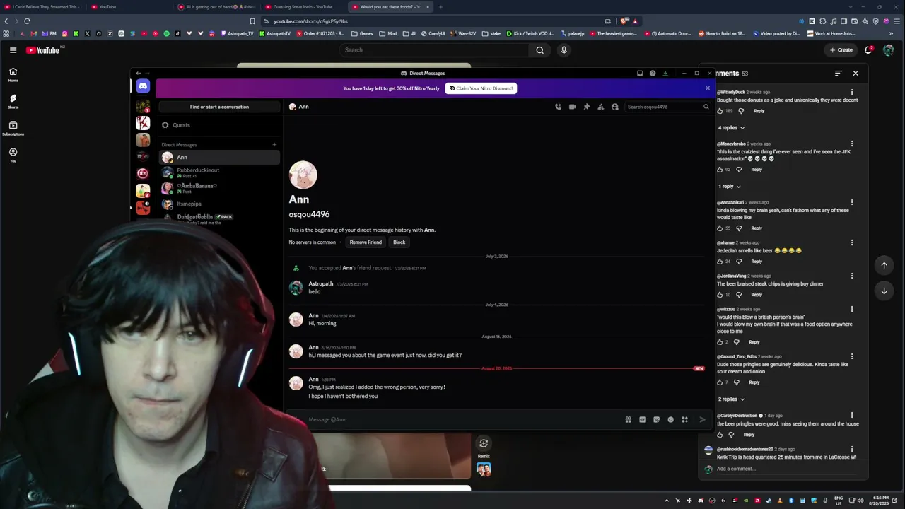Create a new DM with plus icon
This screenshot has height=509, width=905.
pyautogui.click(x=274, y=145)
